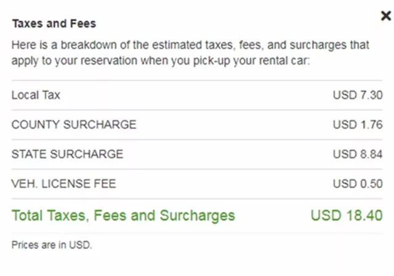Viewport: 394px width, 276px height.
Task: Select the COUNTY SURCHARGE label
Action: coord(74,125)
